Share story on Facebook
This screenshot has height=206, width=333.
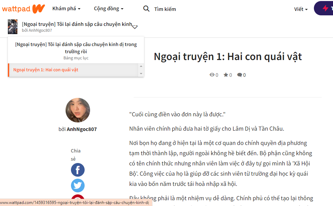tap(78, 170)
